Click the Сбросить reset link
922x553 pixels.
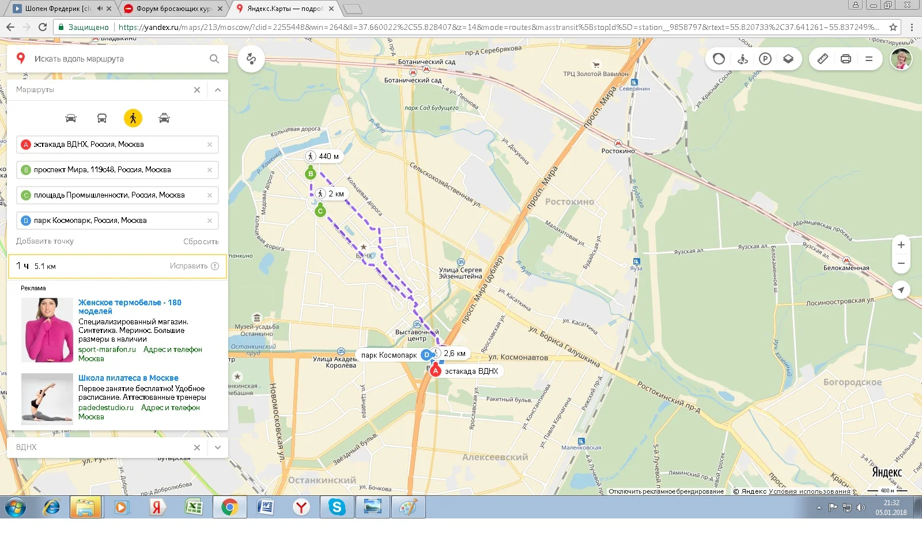pos(201,241)
